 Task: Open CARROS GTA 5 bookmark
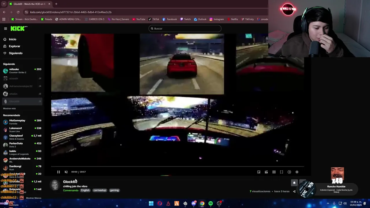click(95, 19)
